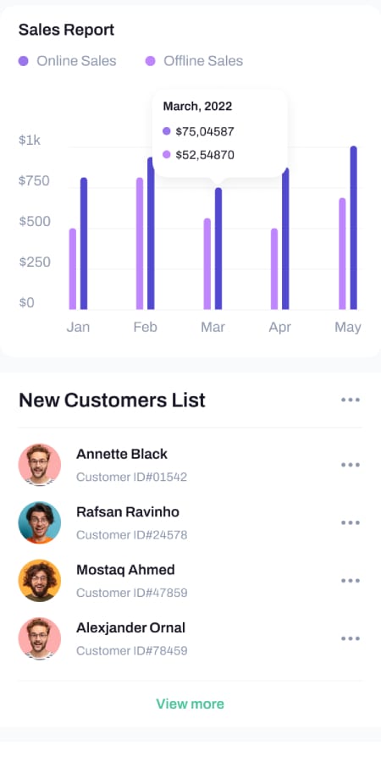Image resolution: width=381 pixels, height=762 pixels.
Task: Select January light purple offline bar
Action: click(x=73, y=268)
